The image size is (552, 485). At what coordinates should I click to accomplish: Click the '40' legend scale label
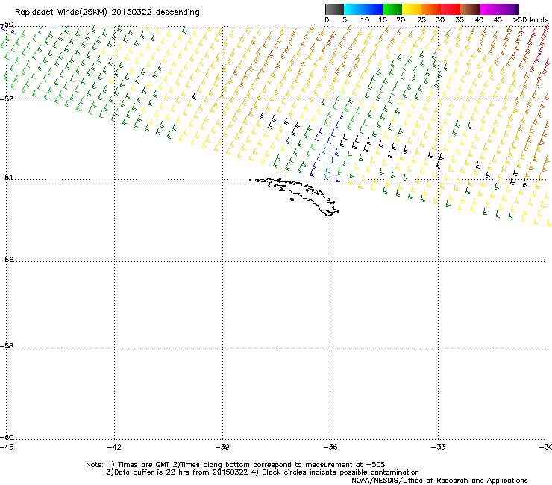coord(479,20)
